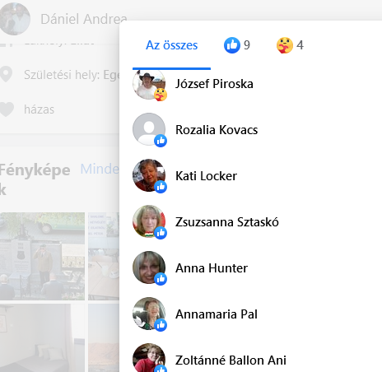Open Anna Hunter's profile photo
Viewport: 382px width, 372px height.
149,267
